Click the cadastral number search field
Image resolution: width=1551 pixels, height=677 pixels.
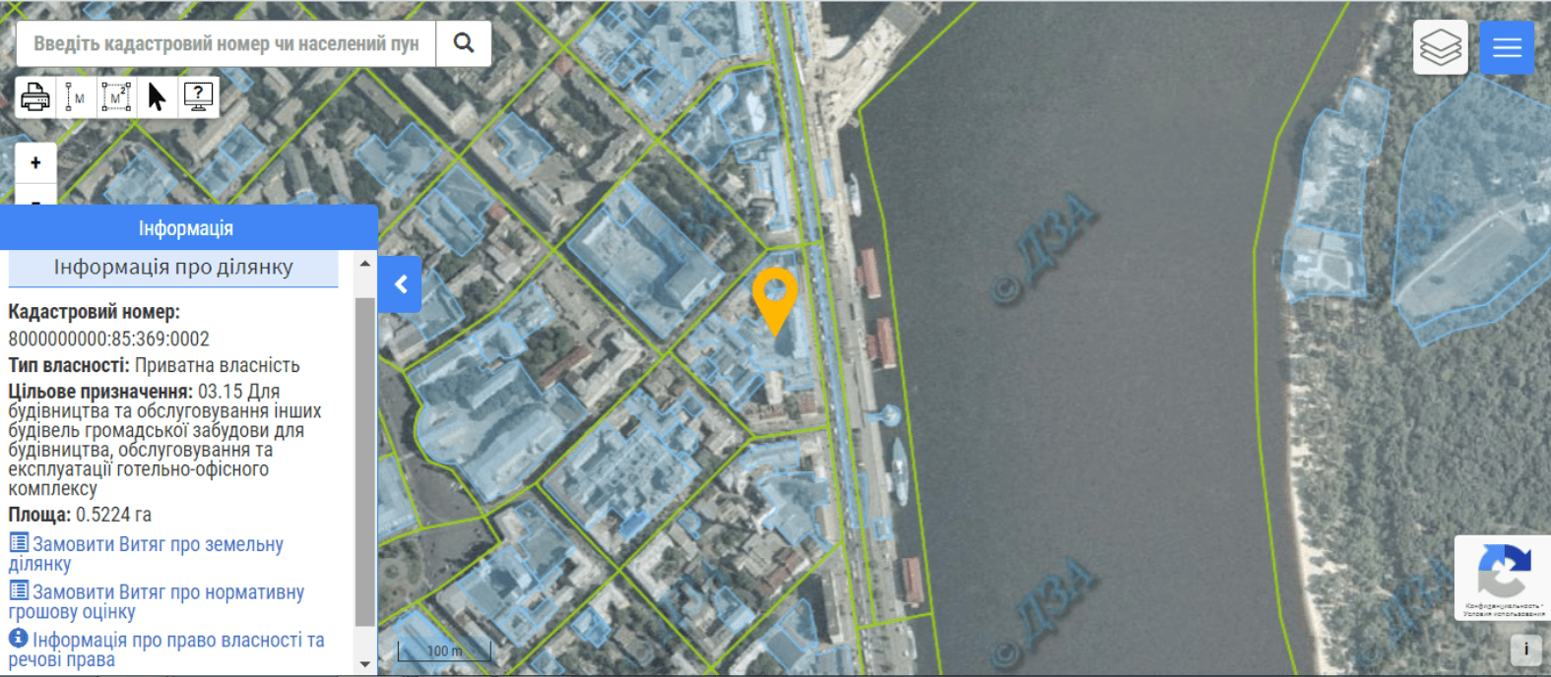pos(226,43)
